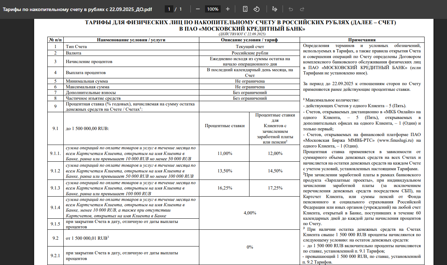Viewport: 447px width, 265px height.
Task: Click the 'Наименование условия / услуги' header
Action: coord(131,40)
